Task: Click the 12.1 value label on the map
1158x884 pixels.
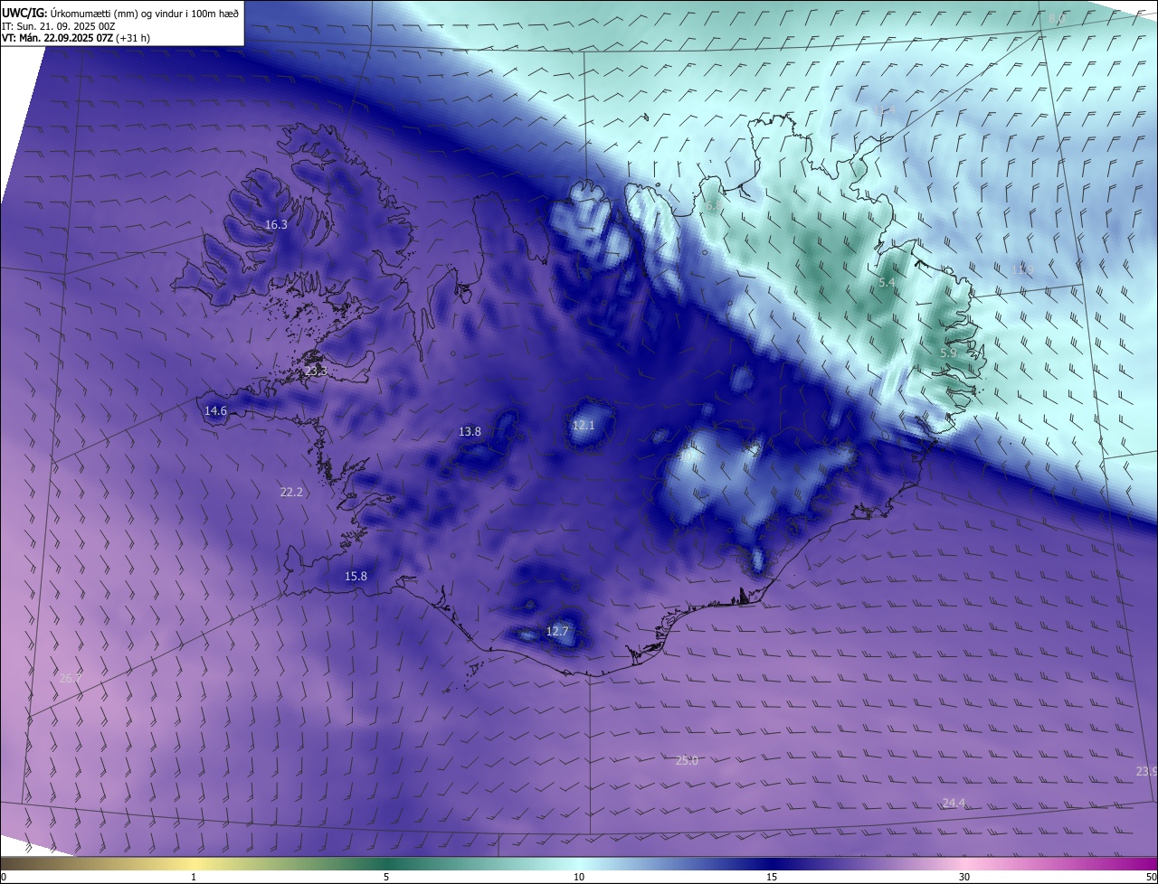Action: (x=584, y=425)
